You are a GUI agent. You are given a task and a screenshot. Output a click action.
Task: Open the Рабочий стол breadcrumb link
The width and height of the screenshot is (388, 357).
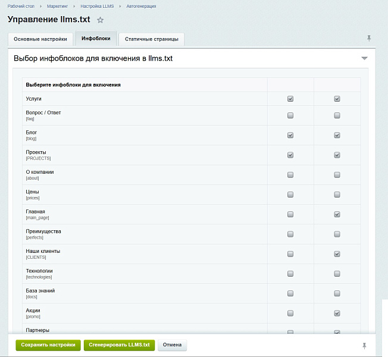(x=21, y=6)
